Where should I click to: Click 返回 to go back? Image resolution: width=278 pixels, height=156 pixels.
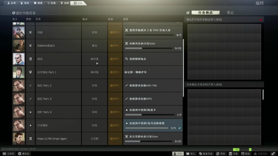[x=259, y=3]
